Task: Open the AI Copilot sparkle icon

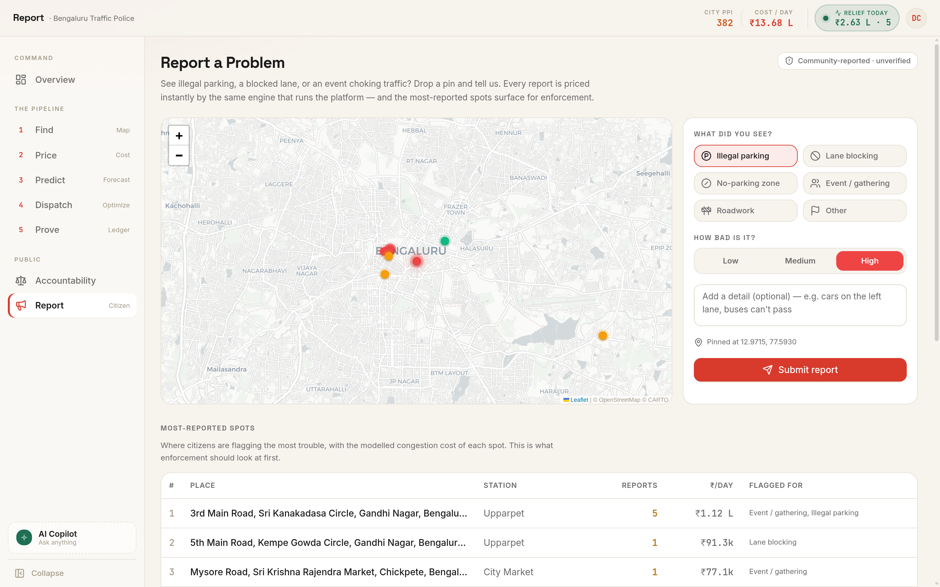Action: [24, 537]
